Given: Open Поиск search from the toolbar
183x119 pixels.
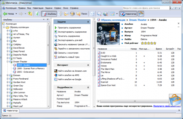Looking at the screenshot, I should (82, 14).
